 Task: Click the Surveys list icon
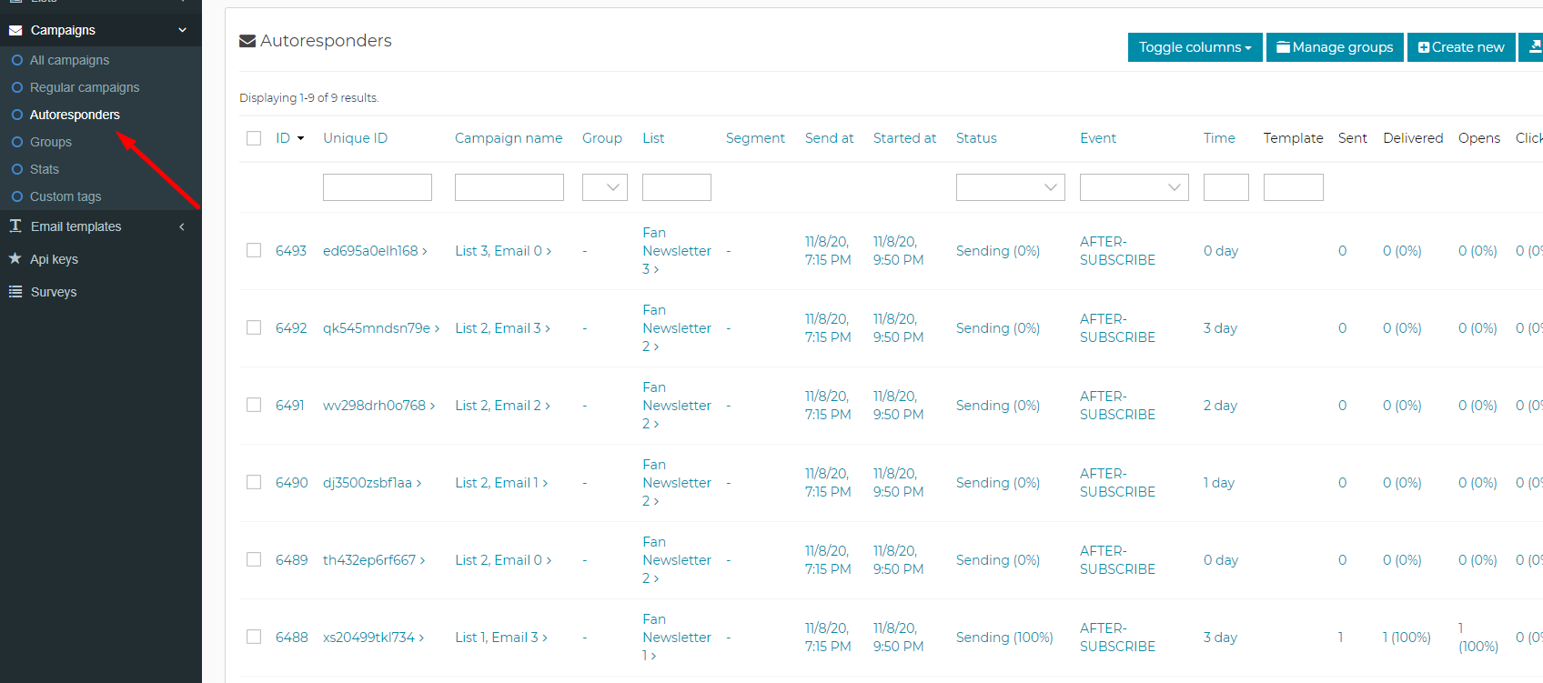[x=15, y=291]
